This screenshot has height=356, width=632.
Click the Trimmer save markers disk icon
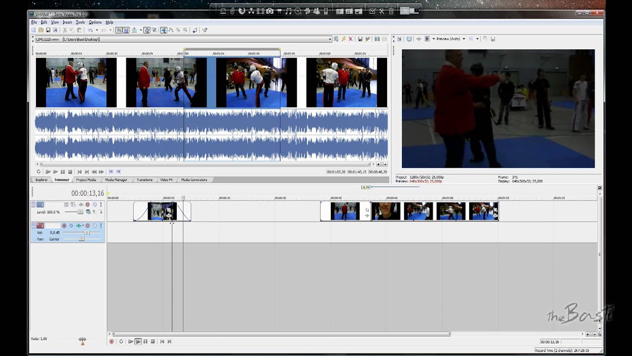coord(360,39)
